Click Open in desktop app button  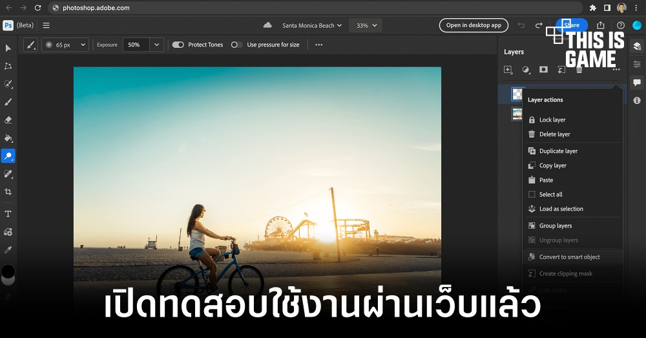coord(474,25)
